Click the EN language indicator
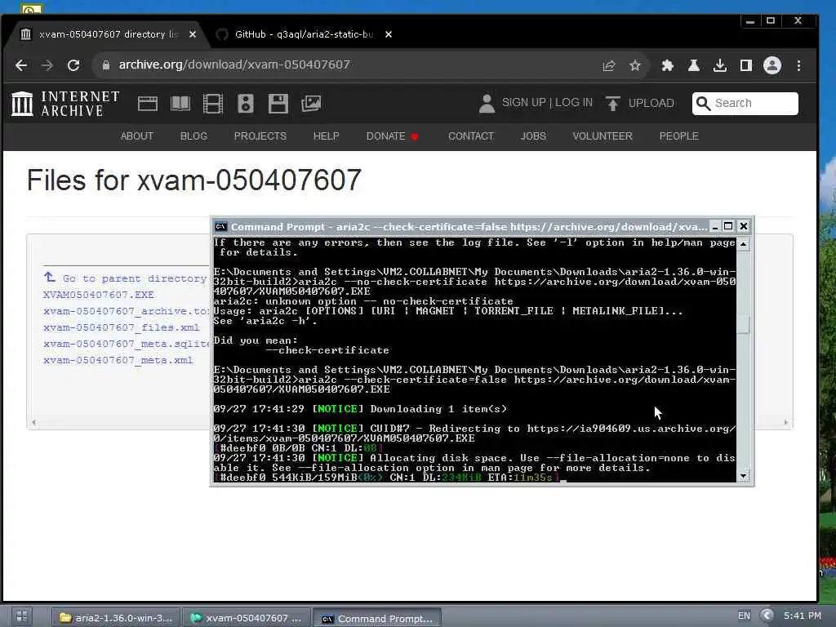 tap(744, 616)
